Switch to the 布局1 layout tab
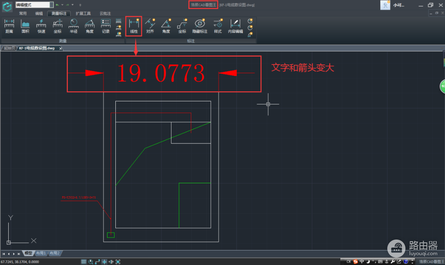This screenshot has width=445, height=265. 41,253
